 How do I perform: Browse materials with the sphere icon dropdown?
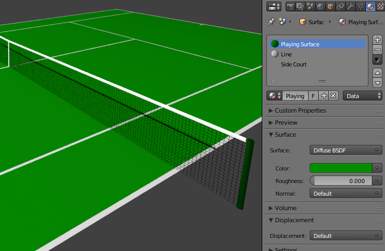274,96
